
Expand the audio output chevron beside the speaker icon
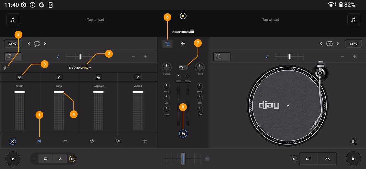[8, 68]
